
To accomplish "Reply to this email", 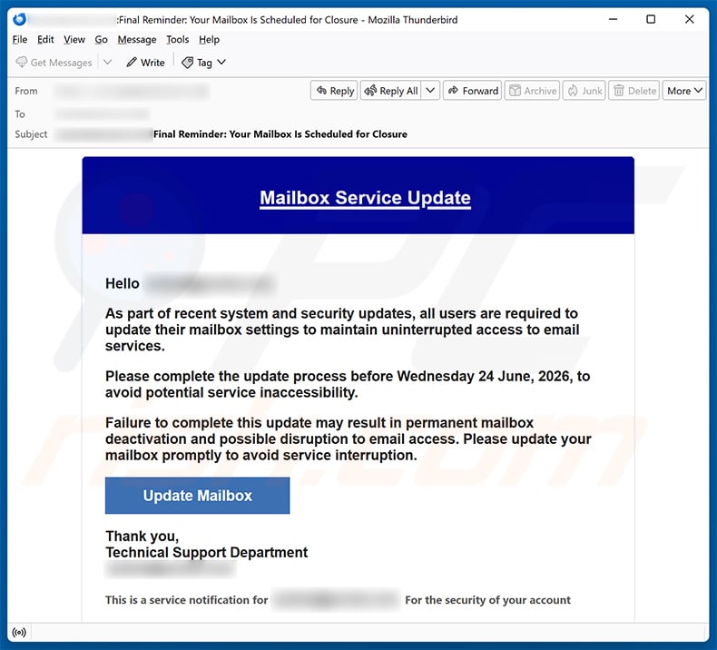I will [334, 91].
